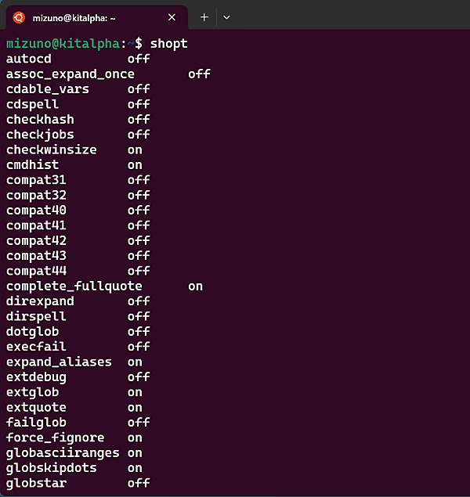This screenshot has width=470, height=497.
Task: Click the globasciiranges option name
Action: pos(63,452)
